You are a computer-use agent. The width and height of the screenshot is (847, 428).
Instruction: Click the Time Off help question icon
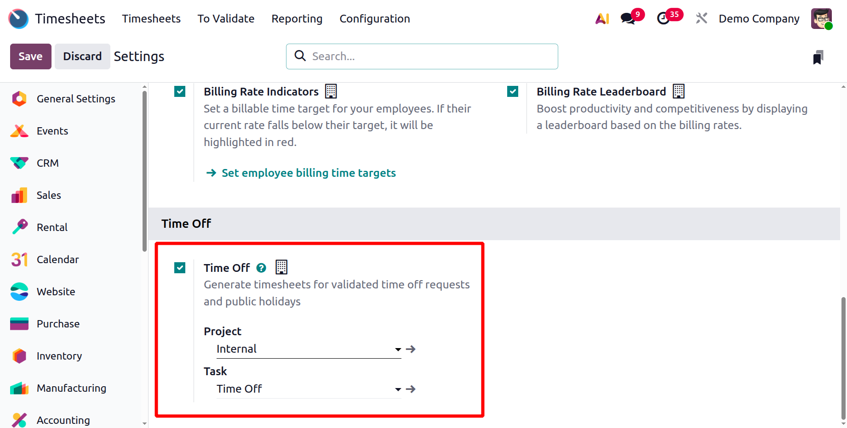[261, 268]
